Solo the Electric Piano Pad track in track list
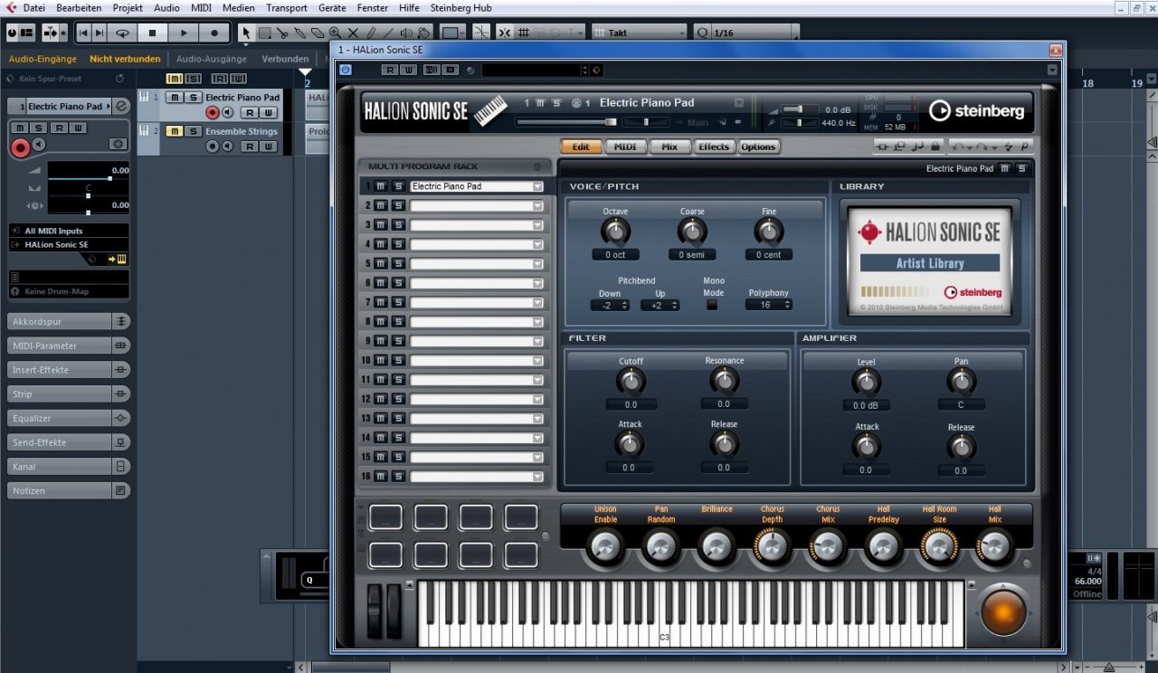Image resolution: width=1158 pixels, height=673 pixels. (x=193, y=97)
